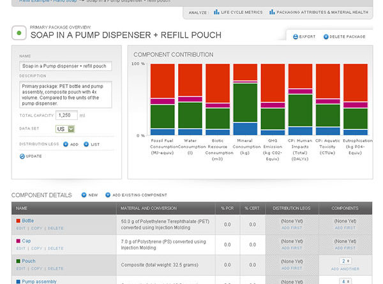Edit the Pouch component

tap(21, 269)
